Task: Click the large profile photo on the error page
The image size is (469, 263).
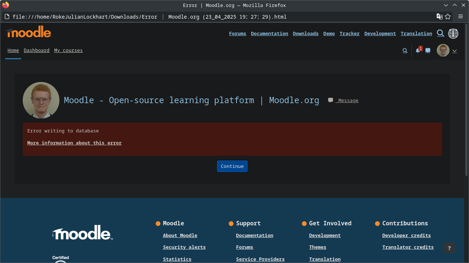Action: (x=41, y=100)
